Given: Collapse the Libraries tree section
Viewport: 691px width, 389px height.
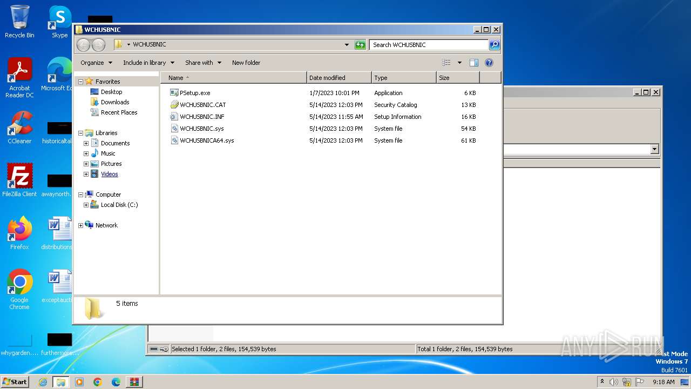Looking at the screenshot, I should [x=81, y=133].
